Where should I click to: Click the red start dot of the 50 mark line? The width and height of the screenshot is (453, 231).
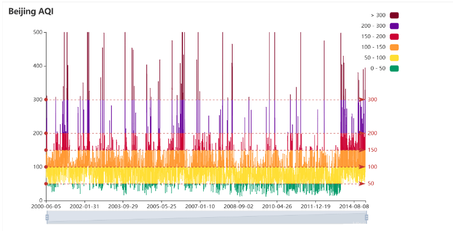pyautogui.click(x=46, y=184)
